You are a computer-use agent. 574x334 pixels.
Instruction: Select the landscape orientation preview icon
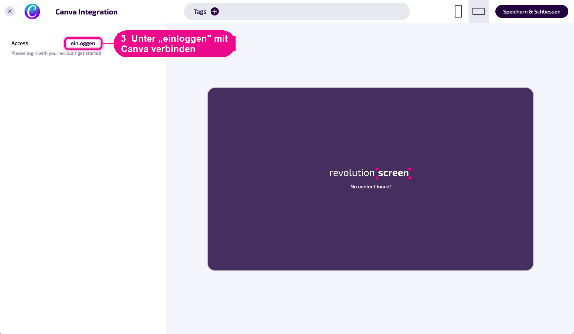pyautogui.click(x=479, y=11)
